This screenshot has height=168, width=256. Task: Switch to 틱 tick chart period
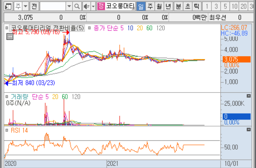(x=196, y=7)
